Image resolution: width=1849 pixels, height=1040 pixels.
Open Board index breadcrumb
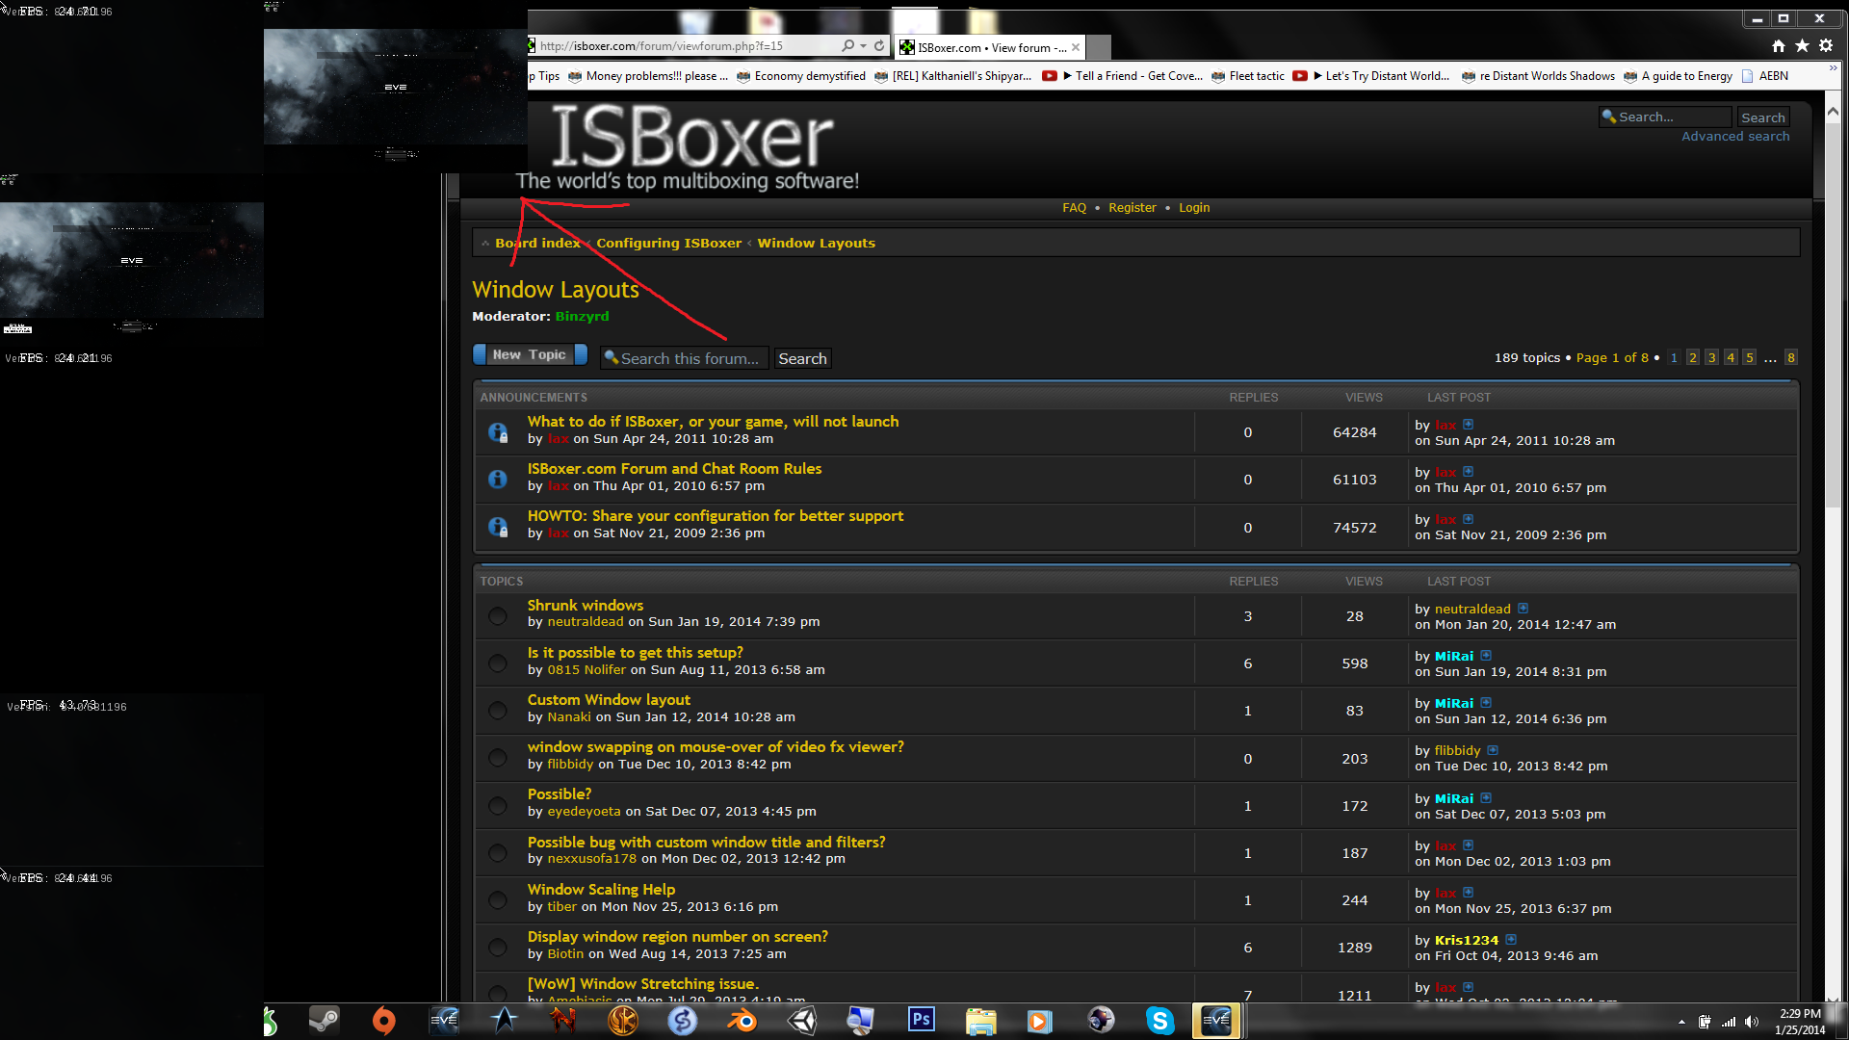click(537, 243)
